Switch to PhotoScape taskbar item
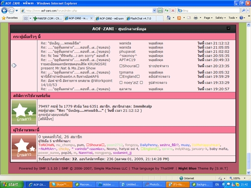 point(154,184)
